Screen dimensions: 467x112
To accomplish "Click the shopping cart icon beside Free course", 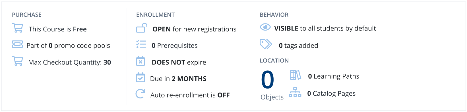I will pyautogui.click(x=18, y=28).
